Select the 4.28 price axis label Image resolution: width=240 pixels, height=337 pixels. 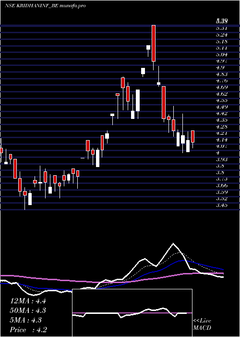click(x=222, y=127)
